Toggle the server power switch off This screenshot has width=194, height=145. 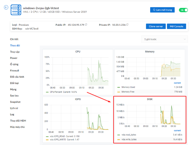click(x=183, y=10)
